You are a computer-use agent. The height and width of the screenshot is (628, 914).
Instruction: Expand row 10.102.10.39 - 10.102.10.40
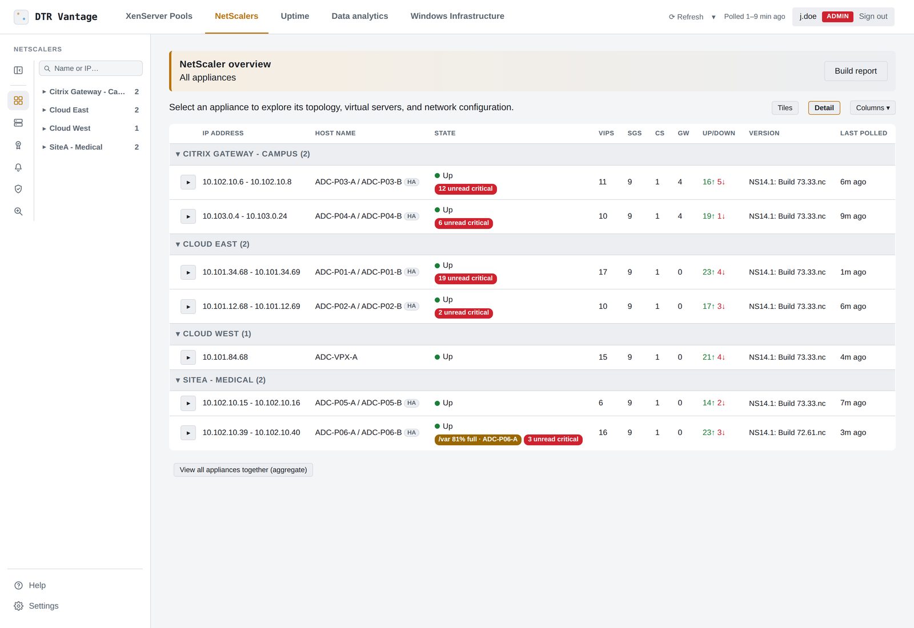point(188,433)
